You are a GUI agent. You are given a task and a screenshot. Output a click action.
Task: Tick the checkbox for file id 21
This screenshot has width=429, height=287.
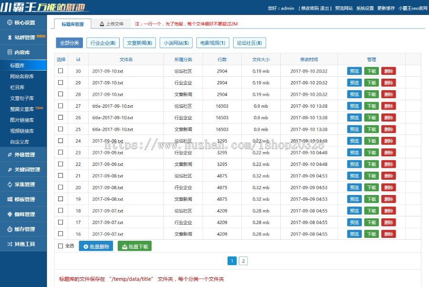pos(61,175)
